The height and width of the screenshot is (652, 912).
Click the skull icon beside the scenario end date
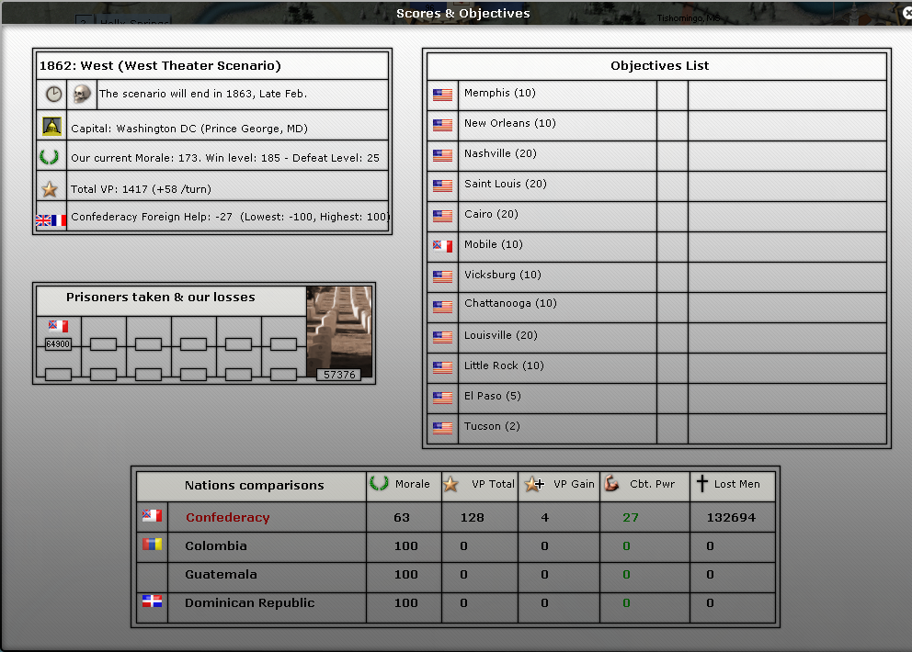click(82, 94)
